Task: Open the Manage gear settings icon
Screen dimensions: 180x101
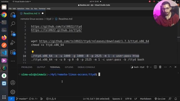Action: click(13, 92)
